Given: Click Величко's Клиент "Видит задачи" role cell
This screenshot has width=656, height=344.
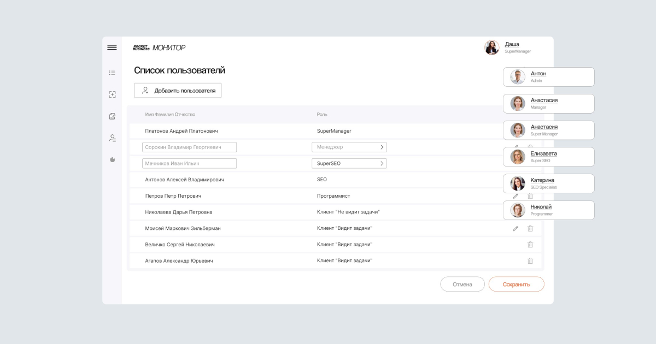Looking at the screenshot, I should 345,245.
